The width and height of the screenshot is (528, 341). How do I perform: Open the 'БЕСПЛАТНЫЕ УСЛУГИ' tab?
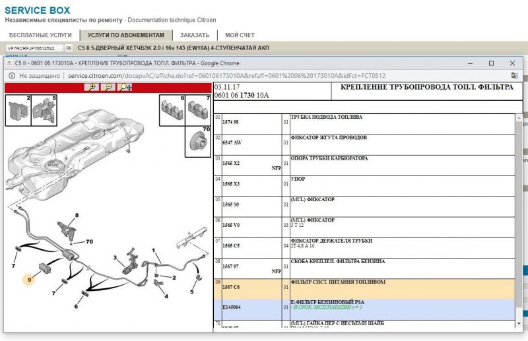(39, 35)
